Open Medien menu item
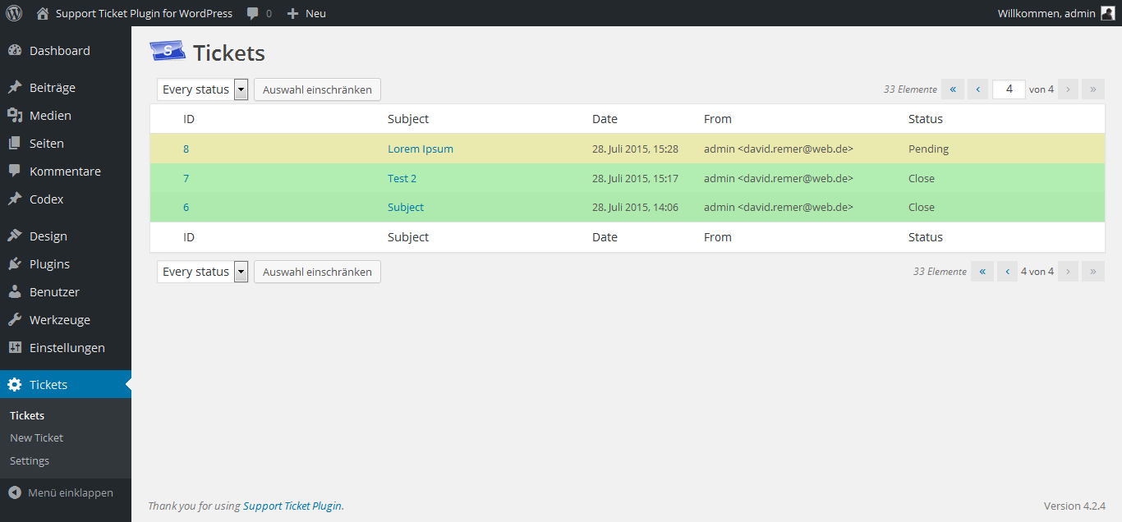This screenshot has height=522, width=1122. (x=66, y=116)
